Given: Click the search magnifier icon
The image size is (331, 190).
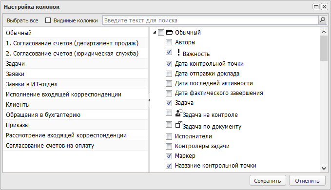Looking at the screenshot, I should pyautogui.click(x=322, y=20).
